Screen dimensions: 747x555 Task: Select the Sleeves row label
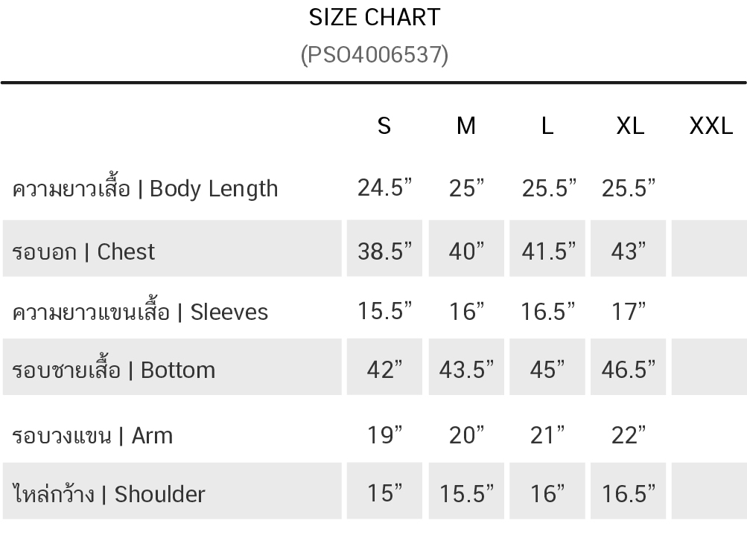(140, 311)
